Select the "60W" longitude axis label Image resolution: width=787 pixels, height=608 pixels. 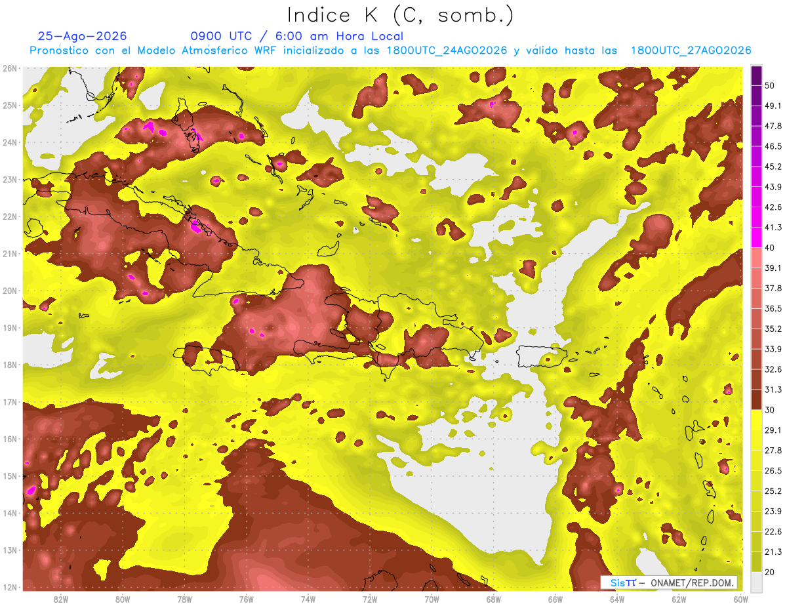tap(741, 599)
